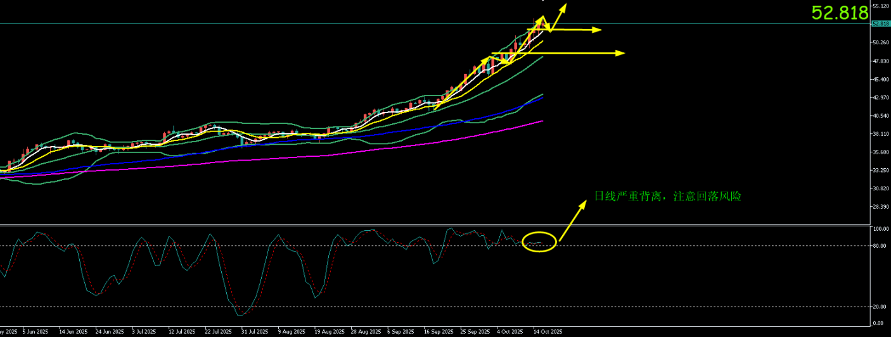The height and width of the screenshot is (337, 891).
Task: Select the 38.110 price axis label
Action: coord(881,134)
